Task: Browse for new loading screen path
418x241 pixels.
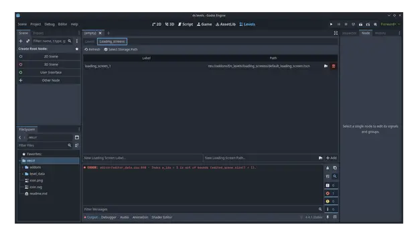Action: [320, 158]
